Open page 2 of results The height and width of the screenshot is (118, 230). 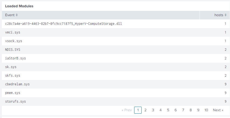point(145,110)
